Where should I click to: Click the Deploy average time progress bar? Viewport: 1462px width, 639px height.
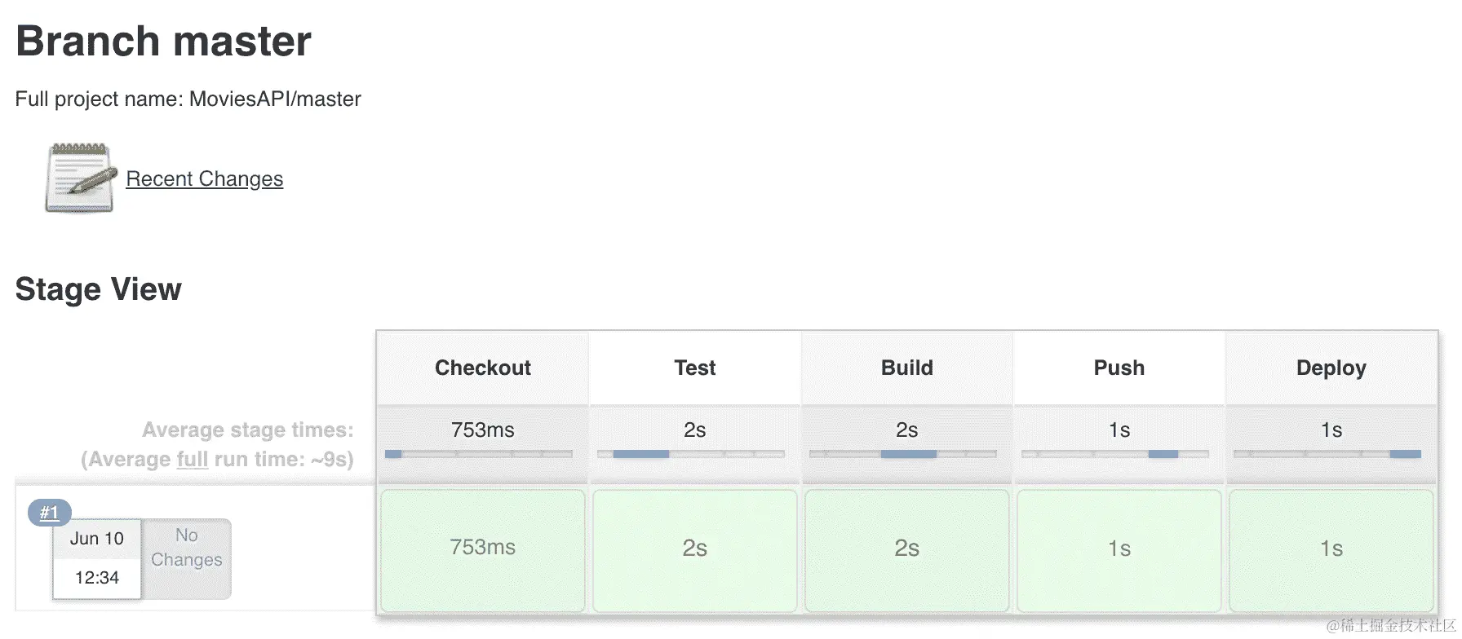pyautogui.click(x=1327, y=454)
